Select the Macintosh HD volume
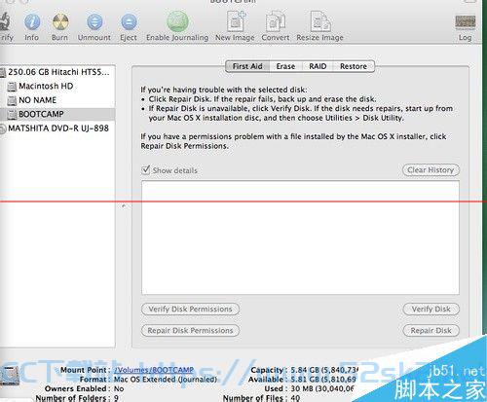The height and width of the screenshot is (402, 487). [57, 86]
